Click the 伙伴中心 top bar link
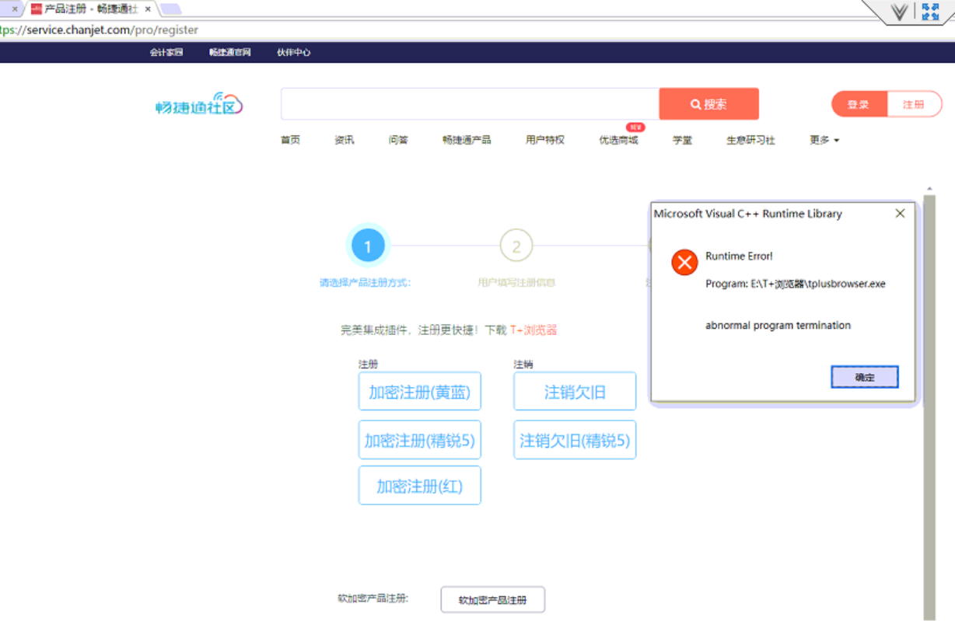This screenshot has height=621, width=955. point(293,52)
